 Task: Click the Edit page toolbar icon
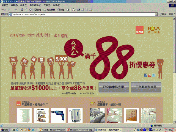[82, 10]
